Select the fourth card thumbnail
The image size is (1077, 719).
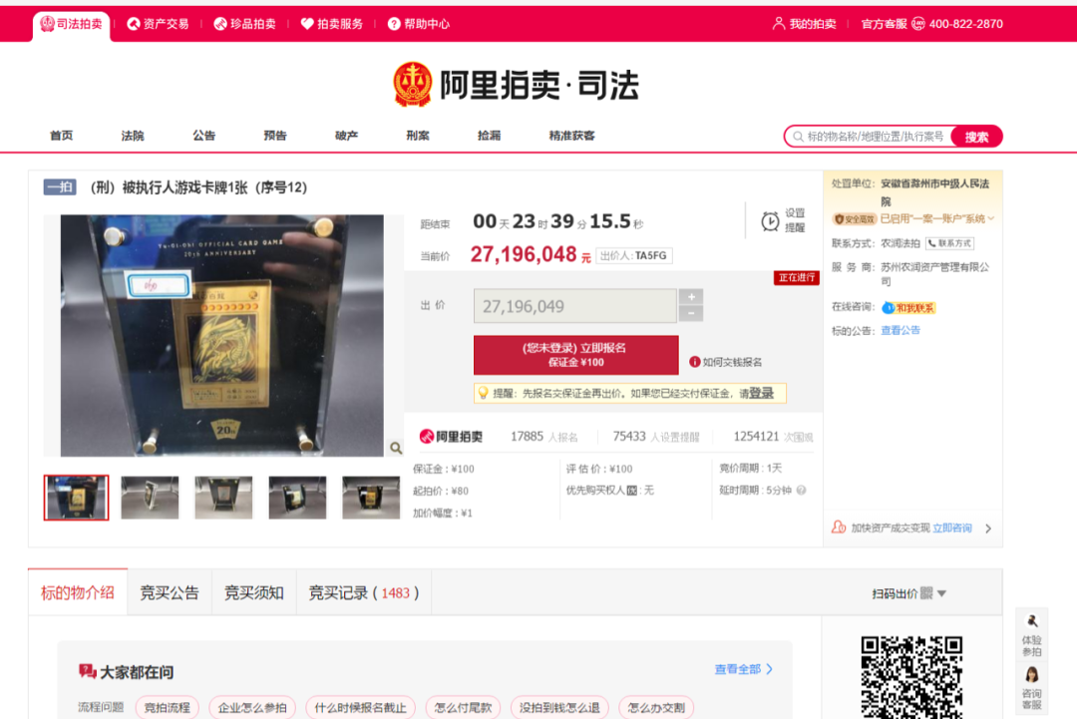coord(297,498)
